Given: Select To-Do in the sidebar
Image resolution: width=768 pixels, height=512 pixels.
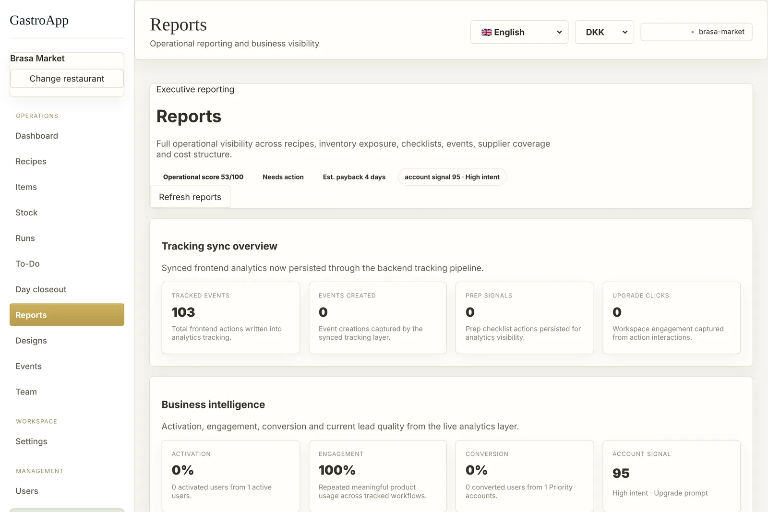Looking at the screenshot, I should 67,264.
